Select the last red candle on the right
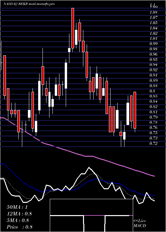The height and width of the screenshot is (232, 166). [135, 110]
